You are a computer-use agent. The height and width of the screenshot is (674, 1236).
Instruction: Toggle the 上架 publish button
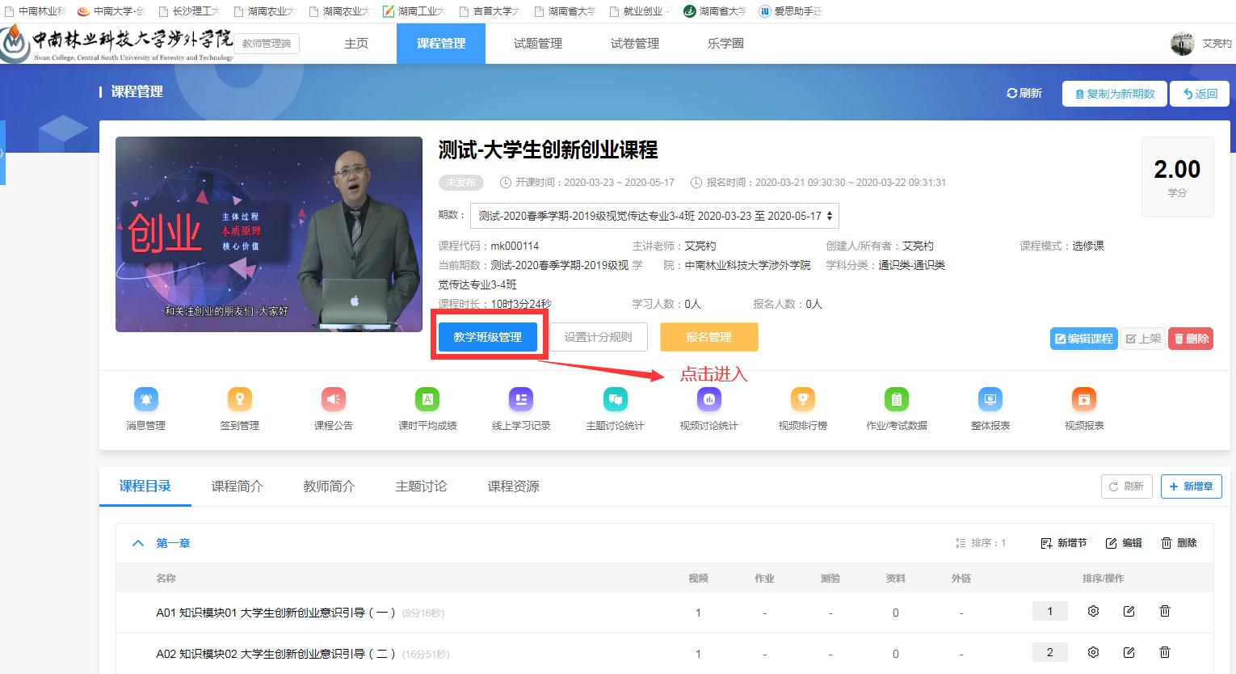pos(1143,339)
